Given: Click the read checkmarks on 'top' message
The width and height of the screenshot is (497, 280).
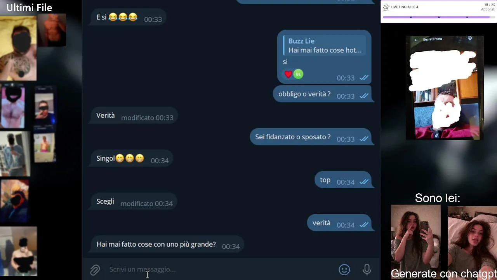Looking at the screenshot, I should coord(364,182).
